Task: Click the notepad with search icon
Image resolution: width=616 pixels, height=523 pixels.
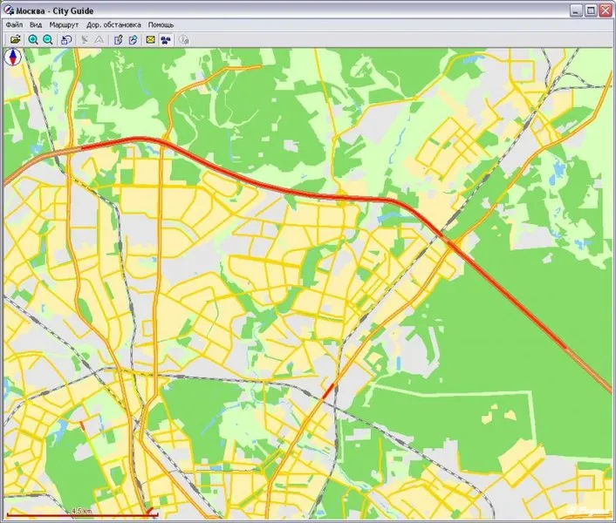Action: click(133, 39)
